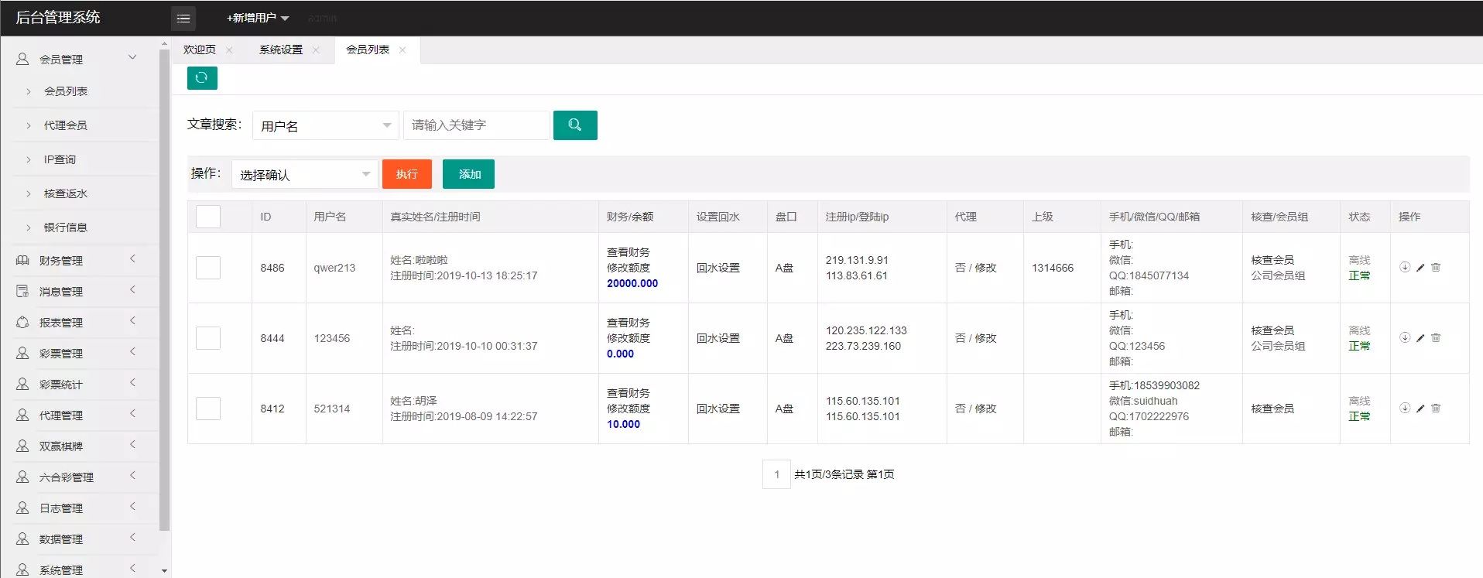Click the person icon beside 彩票管理

point(23,354)
